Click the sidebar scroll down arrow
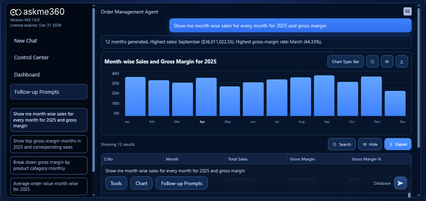 pyautogui.click(x=94, y=195)
